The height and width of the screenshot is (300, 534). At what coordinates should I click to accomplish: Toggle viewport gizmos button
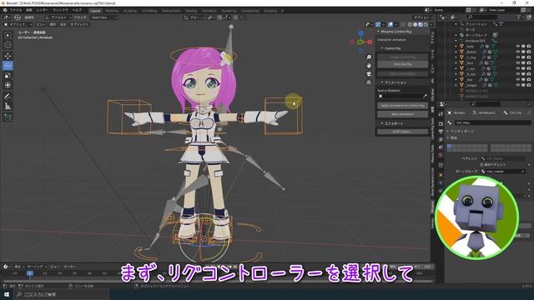pyautogui.click(x=378, y=24)
